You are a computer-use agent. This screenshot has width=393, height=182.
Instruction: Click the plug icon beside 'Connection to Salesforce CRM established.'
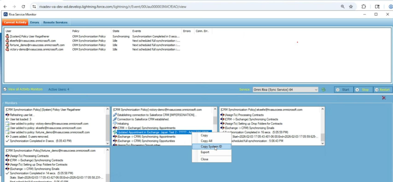(x=115, y=119)
